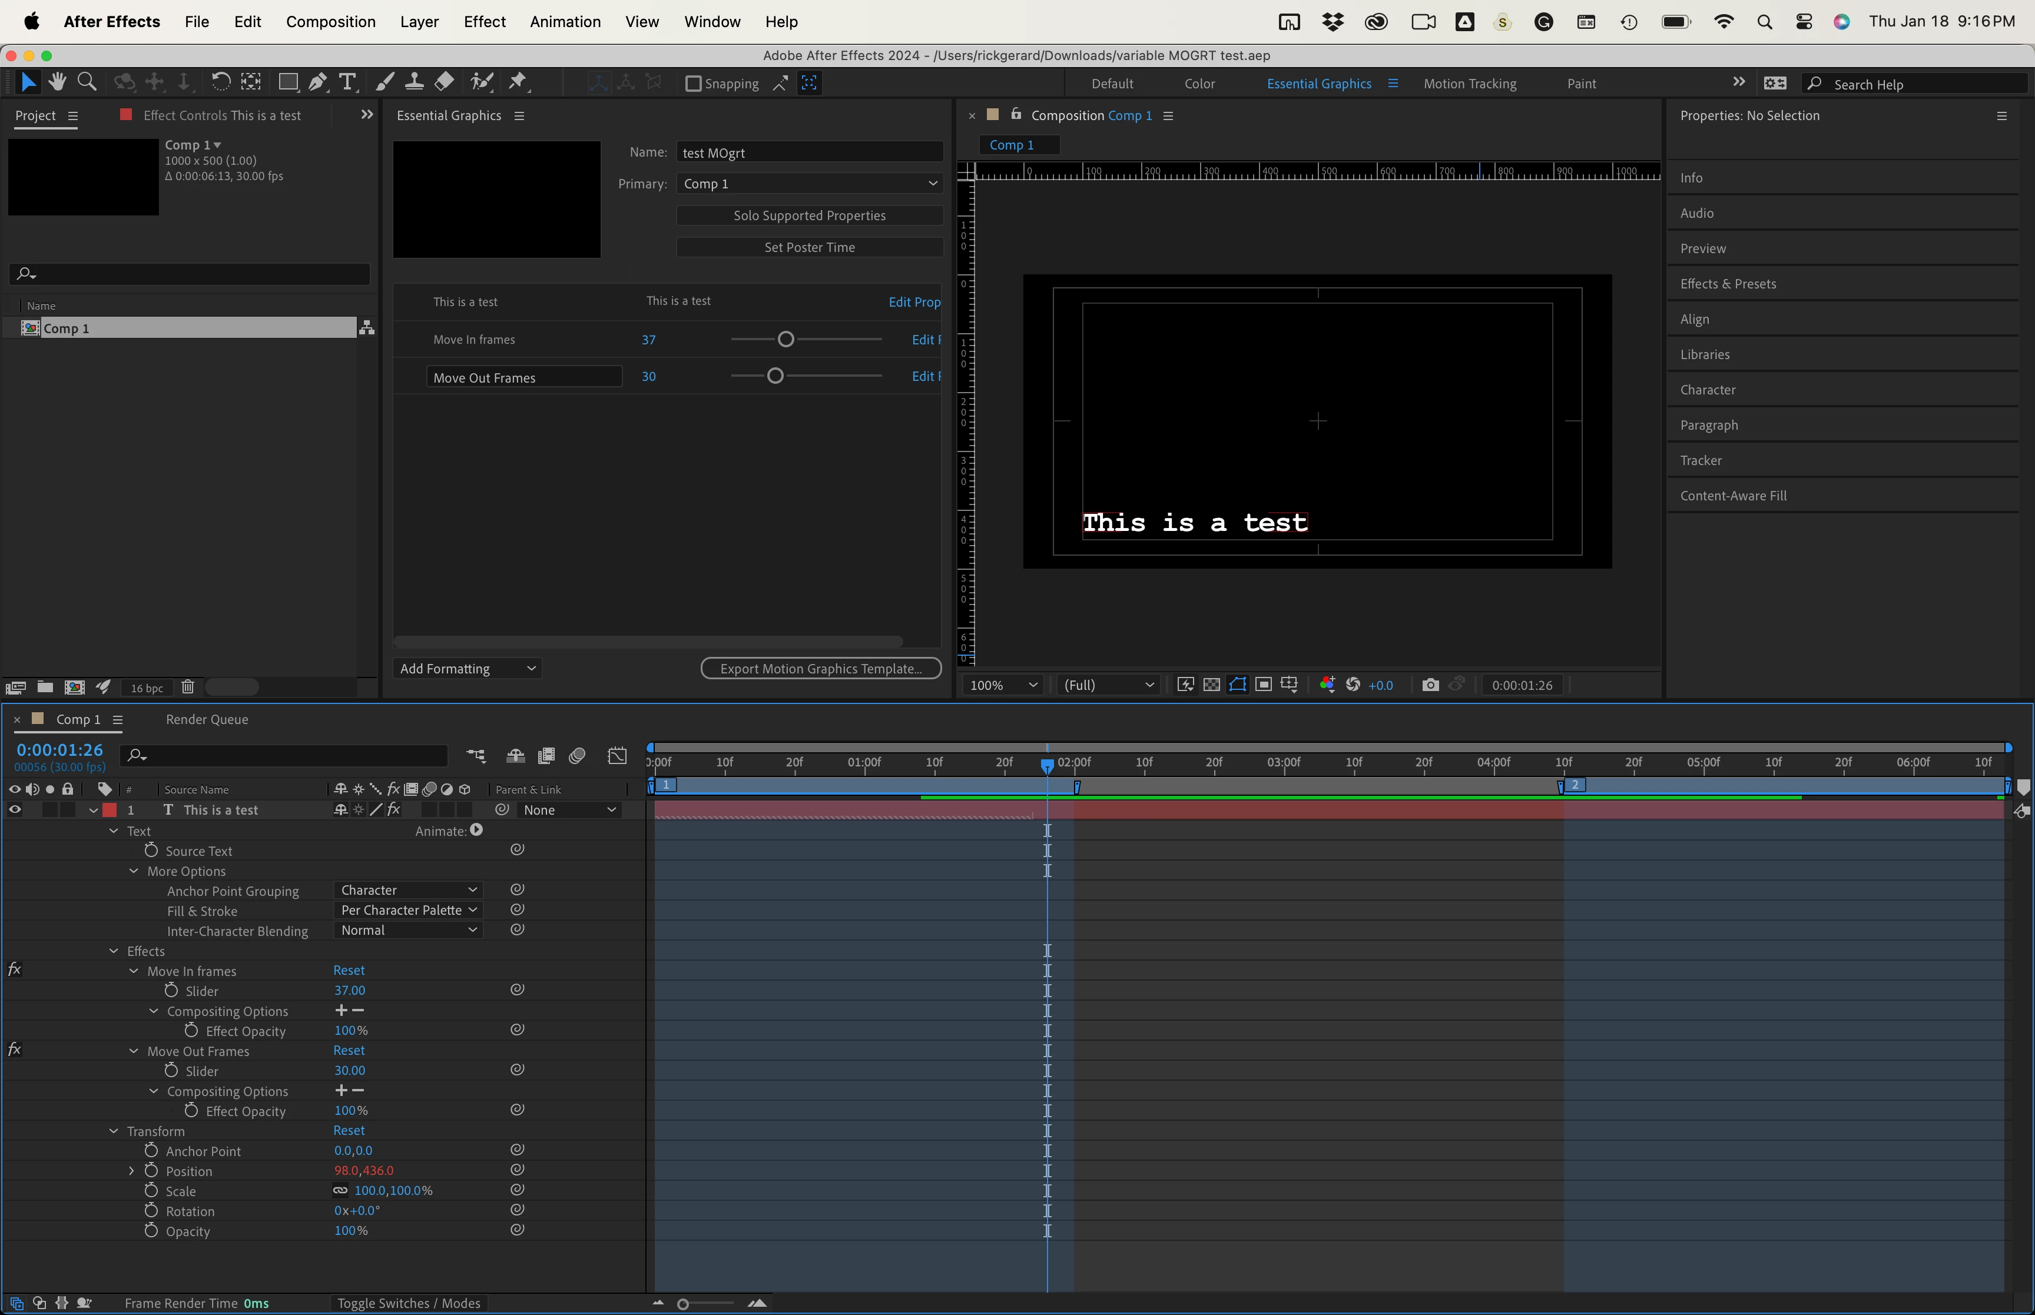Enable the Snapping checkbox
The width and height of the screenshot is (2035, 1315).
pos(694,84)
